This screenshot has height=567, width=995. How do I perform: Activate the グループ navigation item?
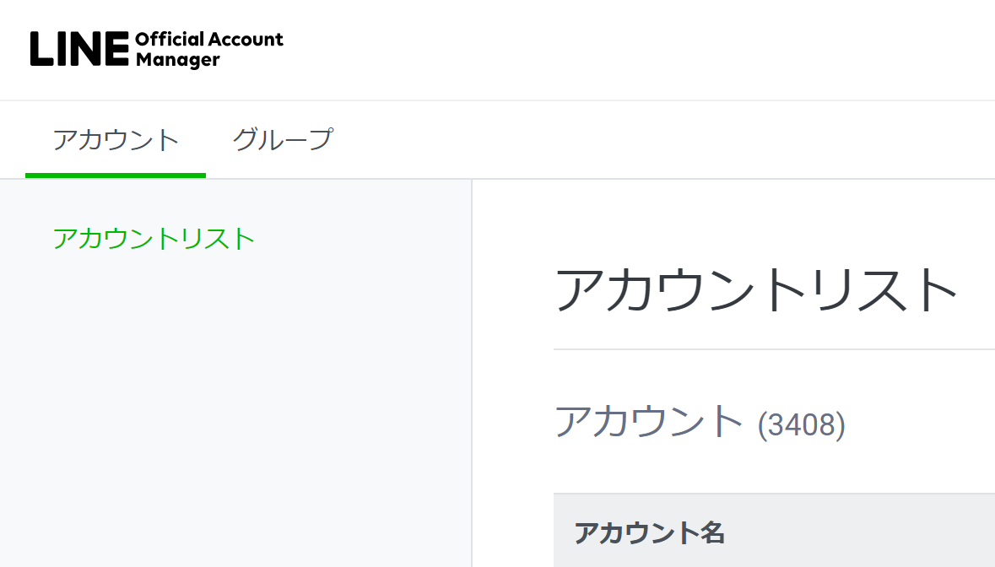click(x=284, y=139)
